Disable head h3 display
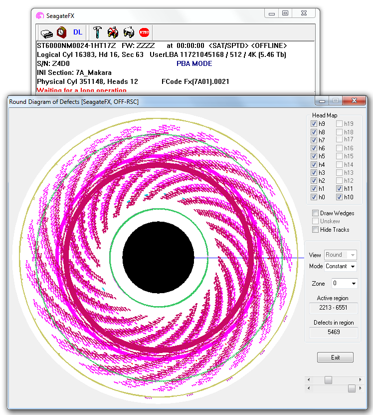 [314, 173]
